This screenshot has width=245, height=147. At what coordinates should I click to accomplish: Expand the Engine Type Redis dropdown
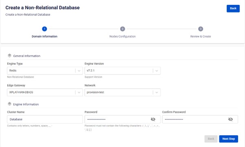(45, 70)
